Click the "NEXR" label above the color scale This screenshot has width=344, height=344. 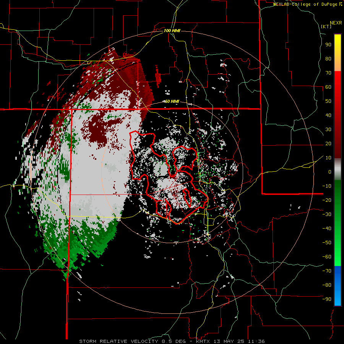(x=336, y=23)
